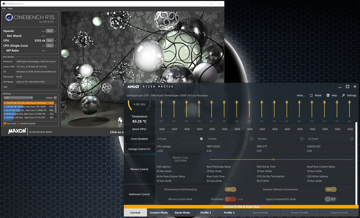Select 8 Cores disabled radio button

click(301, 139)
